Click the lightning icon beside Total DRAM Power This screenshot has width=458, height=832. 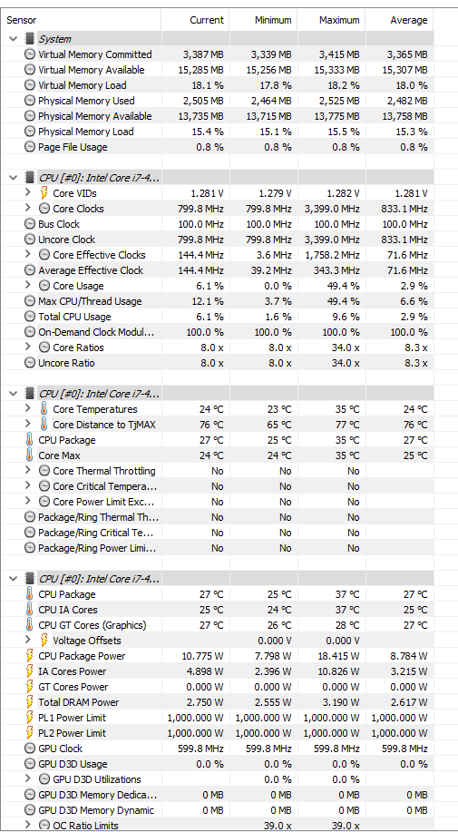point(30,702)
